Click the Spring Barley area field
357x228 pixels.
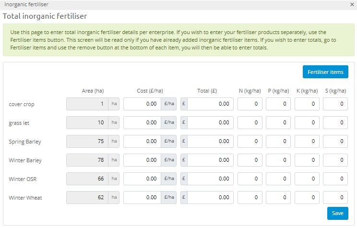[x=87, y=141]
